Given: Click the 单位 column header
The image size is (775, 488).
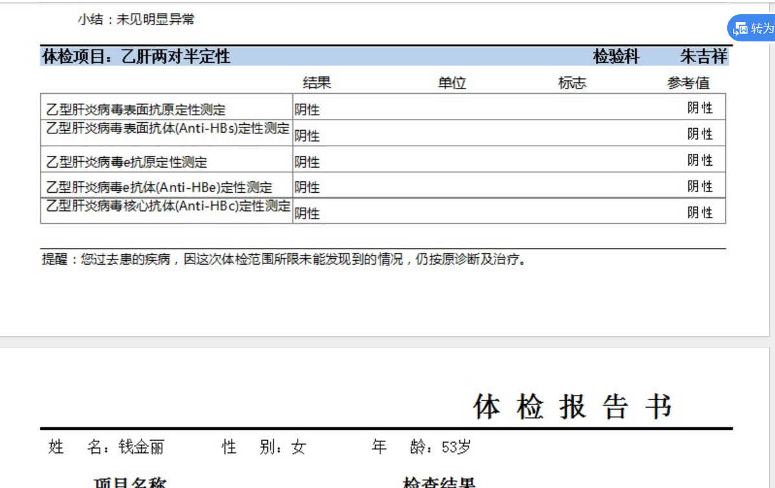Looking at the screenshot, I should (x=452, y=83).
